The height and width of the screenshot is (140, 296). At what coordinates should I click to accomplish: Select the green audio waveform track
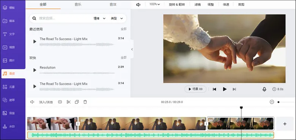point(151,135)
